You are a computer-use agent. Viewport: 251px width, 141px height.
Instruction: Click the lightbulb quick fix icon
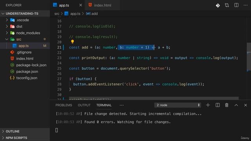click(73, 42)
